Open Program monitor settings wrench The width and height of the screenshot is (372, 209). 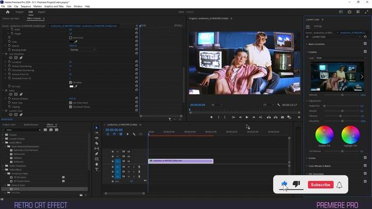point(278,105)
